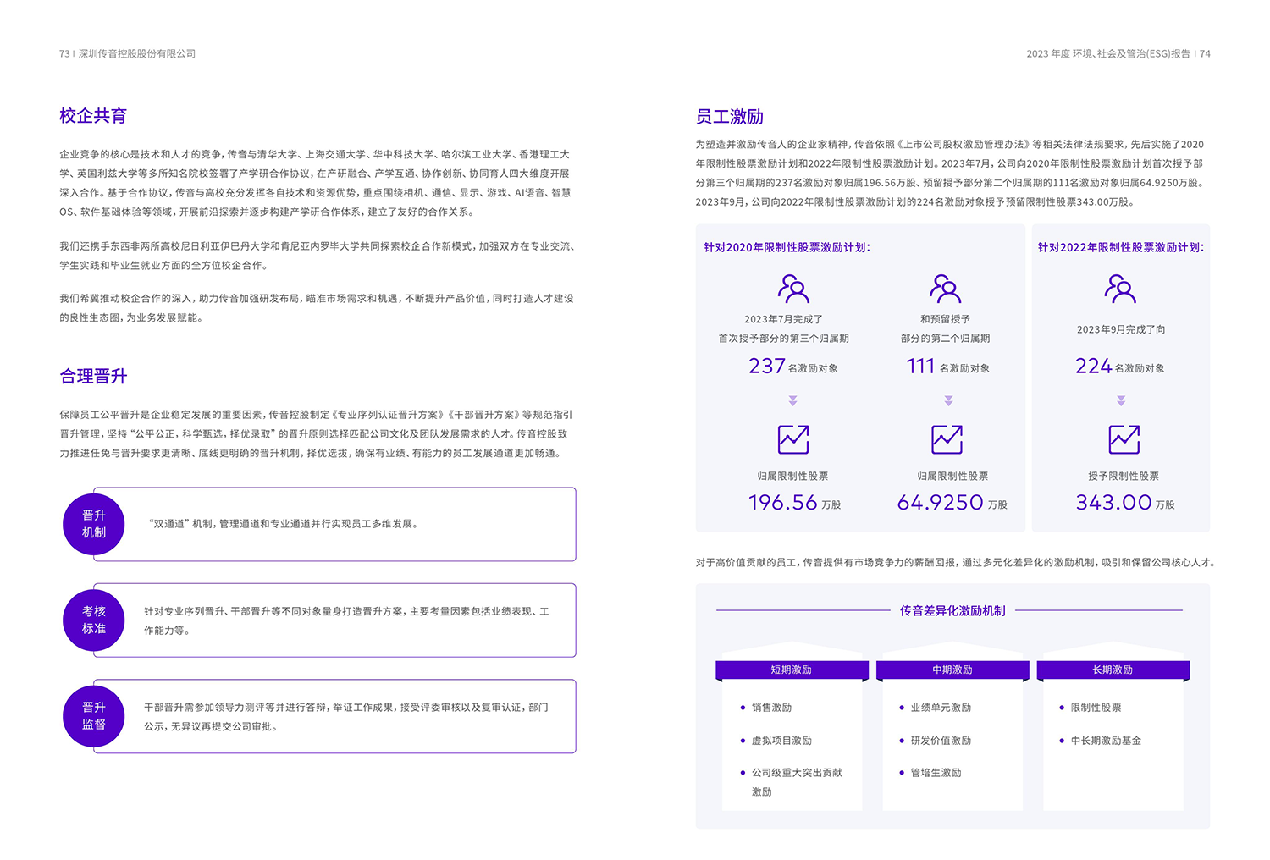Screen dimensions: 1270x860
Task: Click the people icon above 111 名激励对象
Action: tap(945, 289)
